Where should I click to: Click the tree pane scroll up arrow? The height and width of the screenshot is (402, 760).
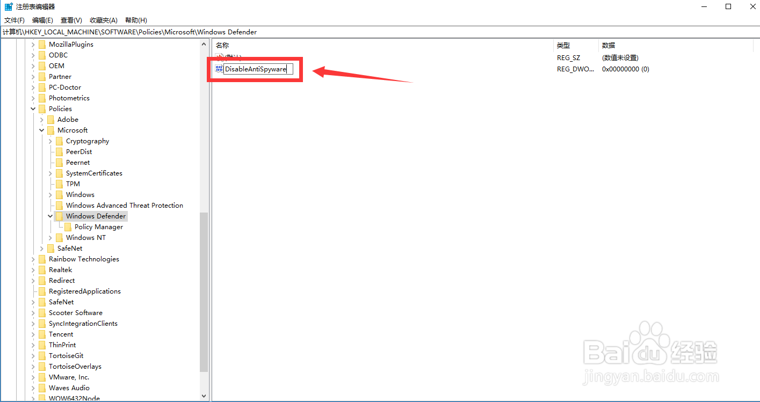[204, 44]
